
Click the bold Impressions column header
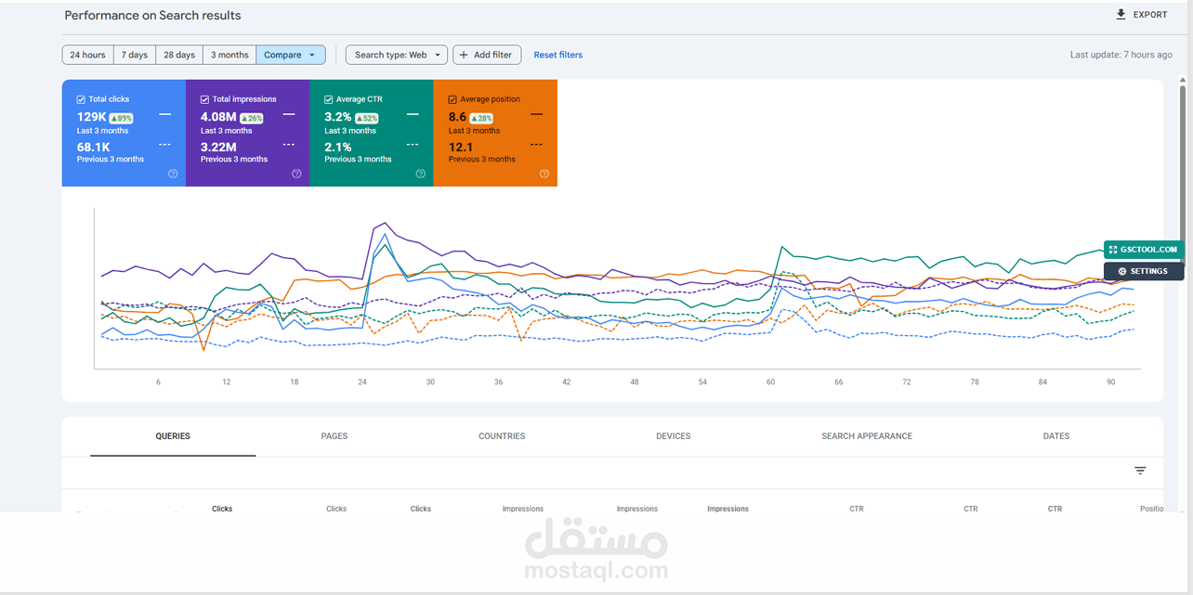pos(728,509)
